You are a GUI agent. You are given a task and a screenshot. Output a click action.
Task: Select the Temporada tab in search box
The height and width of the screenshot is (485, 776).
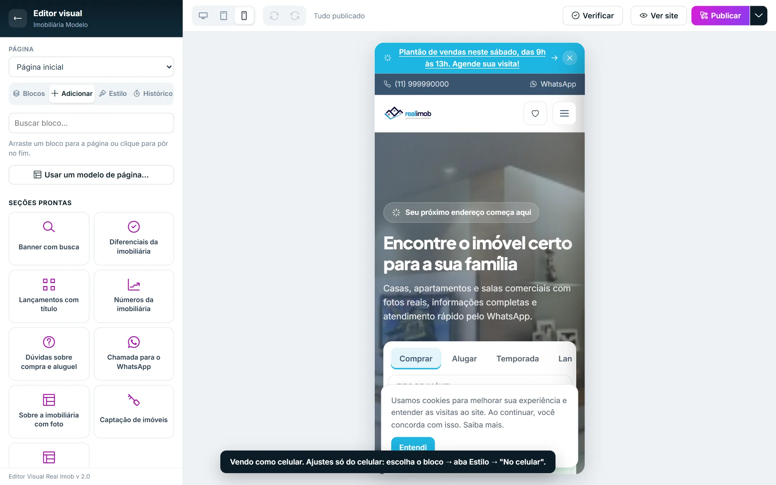[x=517, y=359]
